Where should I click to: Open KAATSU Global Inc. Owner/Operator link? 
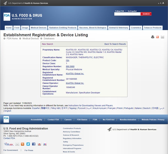pyautogui.click(x=75, y=83)
